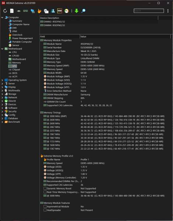Click the Refresh toolbar icon

click(x=5, y=11)
